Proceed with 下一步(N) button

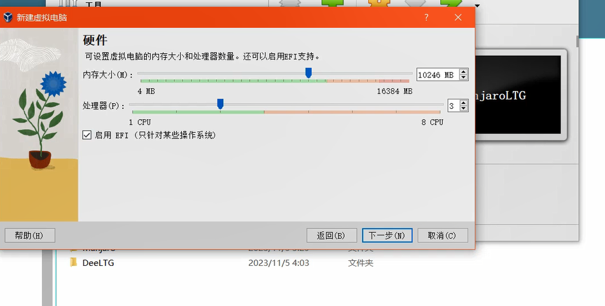click(x=387, y=235)
